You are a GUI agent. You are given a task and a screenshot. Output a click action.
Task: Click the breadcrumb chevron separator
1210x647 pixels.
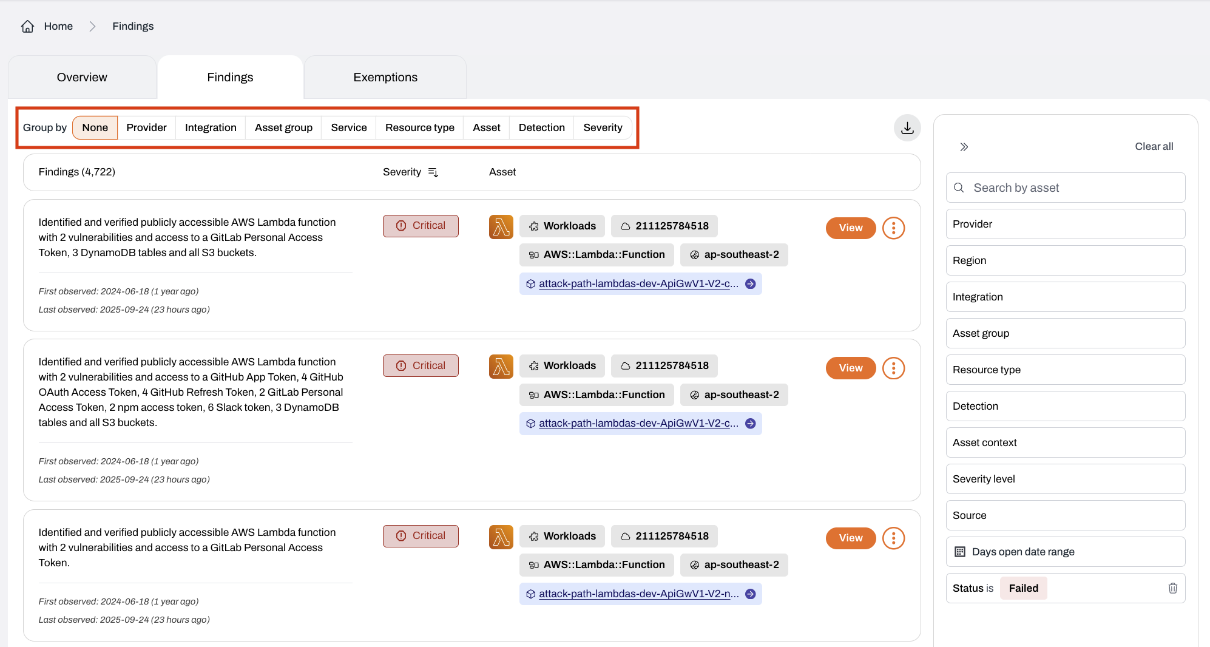point(92,26)
